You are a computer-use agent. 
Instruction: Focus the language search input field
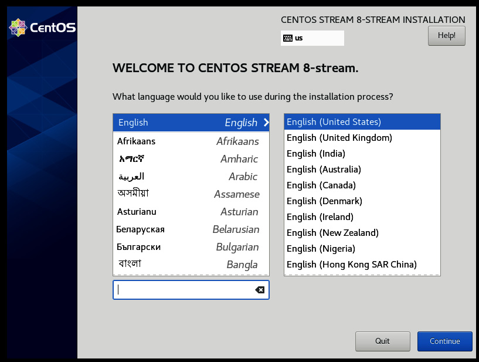point(191,290)
